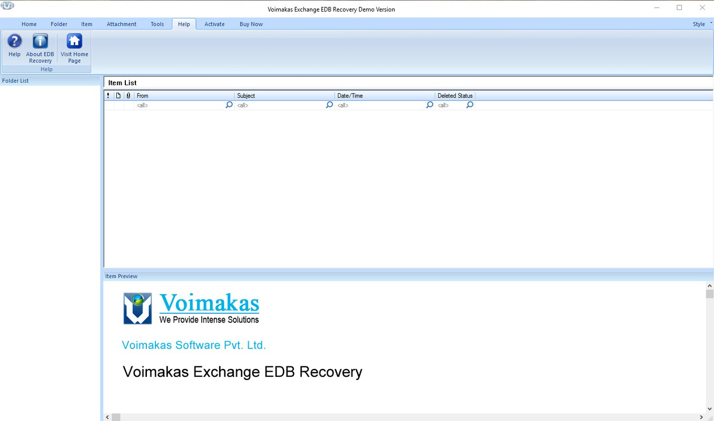Click the Subject column search magnifier

pos(329,105)
